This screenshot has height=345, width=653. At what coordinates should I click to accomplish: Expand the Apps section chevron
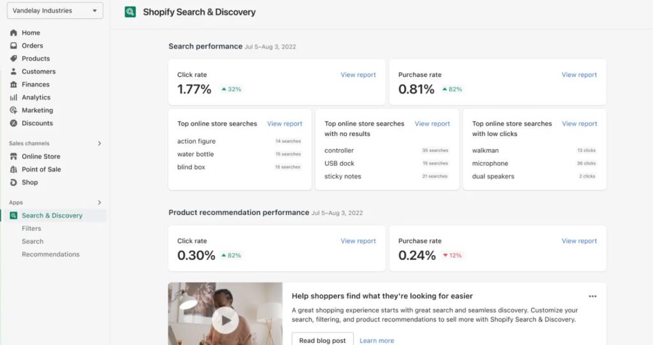tap(99, 202)
